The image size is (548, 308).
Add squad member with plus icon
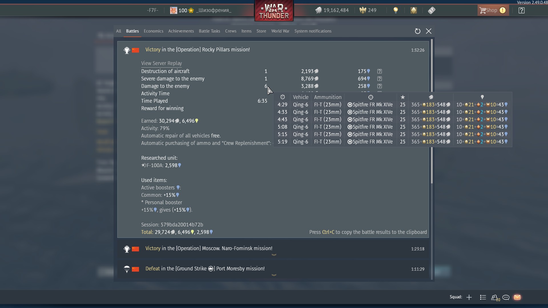tap(469, 297)
